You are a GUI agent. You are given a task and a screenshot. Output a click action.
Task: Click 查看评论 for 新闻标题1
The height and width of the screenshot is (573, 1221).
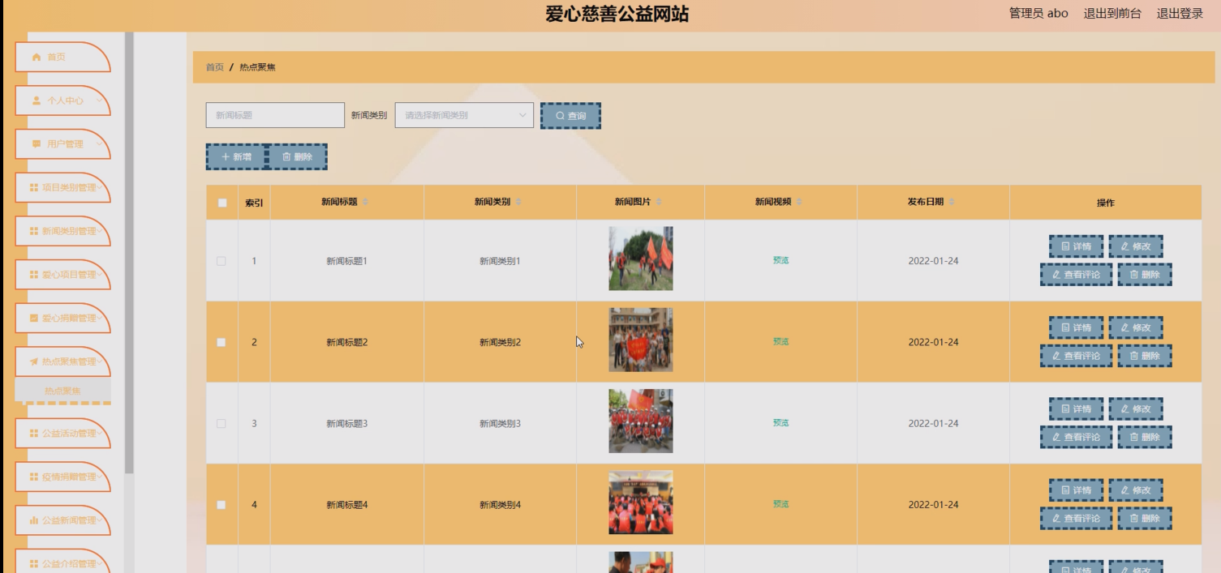(1076, 275)
